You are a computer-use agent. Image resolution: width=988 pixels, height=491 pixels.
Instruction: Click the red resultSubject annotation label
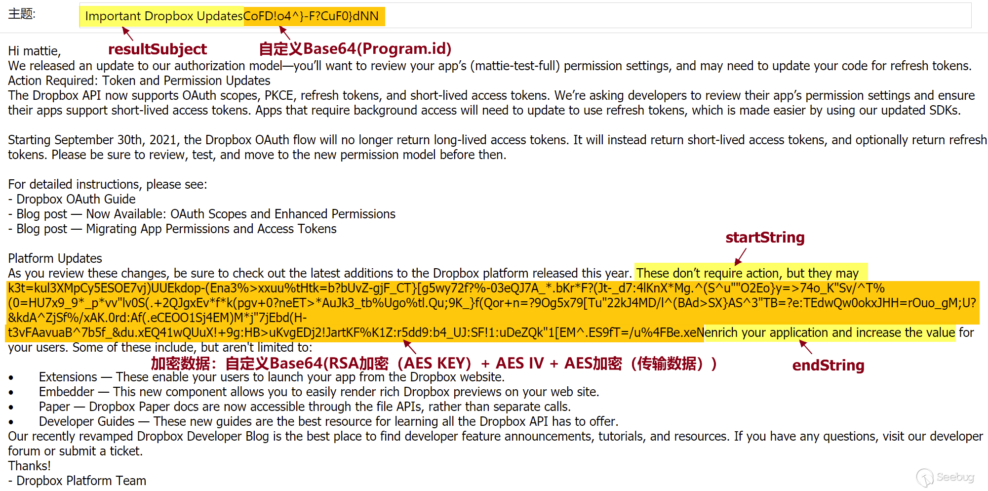[157, 49]
